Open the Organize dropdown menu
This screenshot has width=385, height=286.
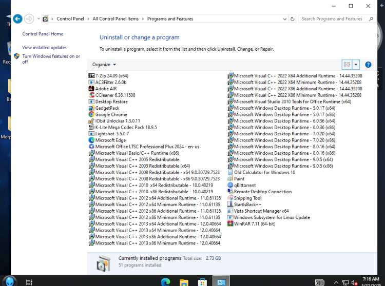[104, 65]
